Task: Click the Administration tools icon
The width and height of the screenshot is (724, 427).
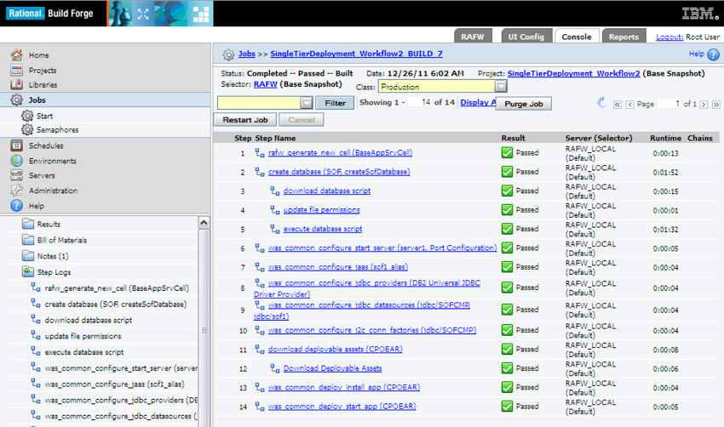Action: tap(17, 190)
